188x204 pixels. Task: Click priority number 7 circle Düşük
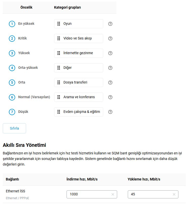pos(12,112)
